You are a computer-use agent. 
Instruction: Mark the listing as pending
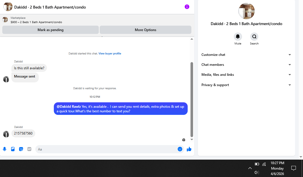pos(50,30)
